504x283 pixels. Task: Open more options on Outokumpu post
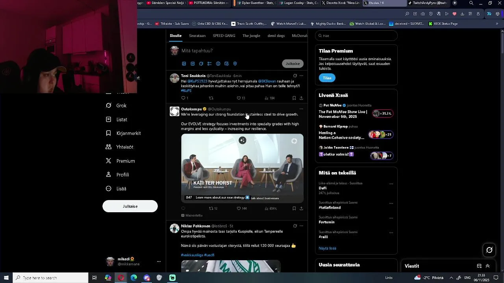pos(301,109)
